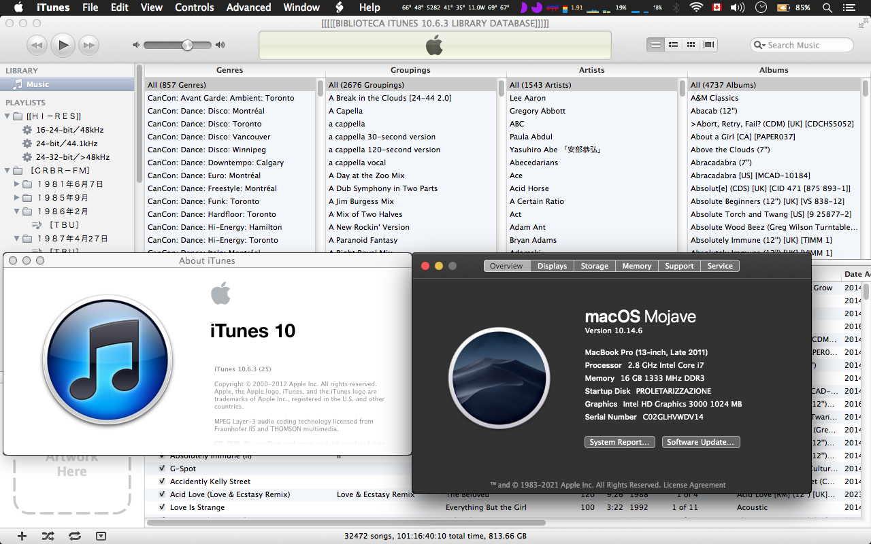The width and height of the screenshot is (871, 544).
Task: Open the 24-bit/44.1kHz smart playlist
Action: (x=67, y=143)
